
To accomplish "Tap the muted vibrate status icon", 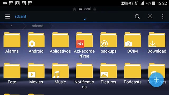I will (130, 3).
